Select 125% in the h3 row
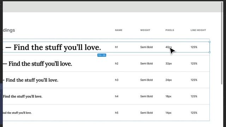The height and width of the screenshot is (127, 226). [194, 80]
